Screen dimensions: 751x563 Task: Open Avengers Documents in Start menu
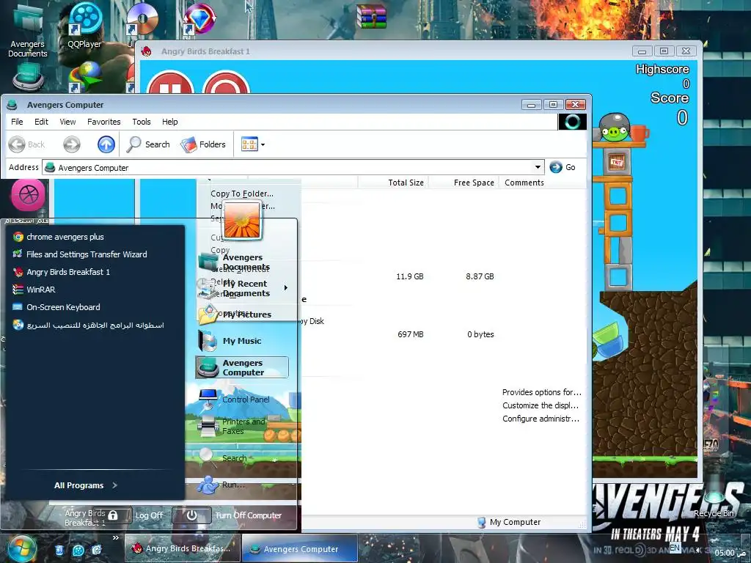[x=243, y=262]
